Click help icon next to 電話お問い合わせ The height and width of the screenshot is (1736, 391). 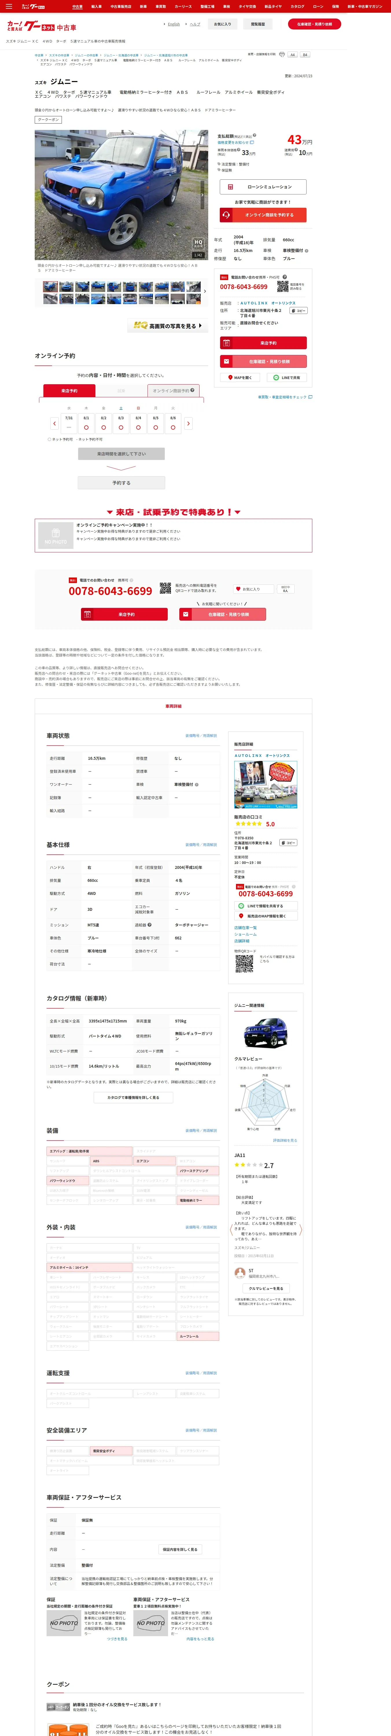click(285, 277)
